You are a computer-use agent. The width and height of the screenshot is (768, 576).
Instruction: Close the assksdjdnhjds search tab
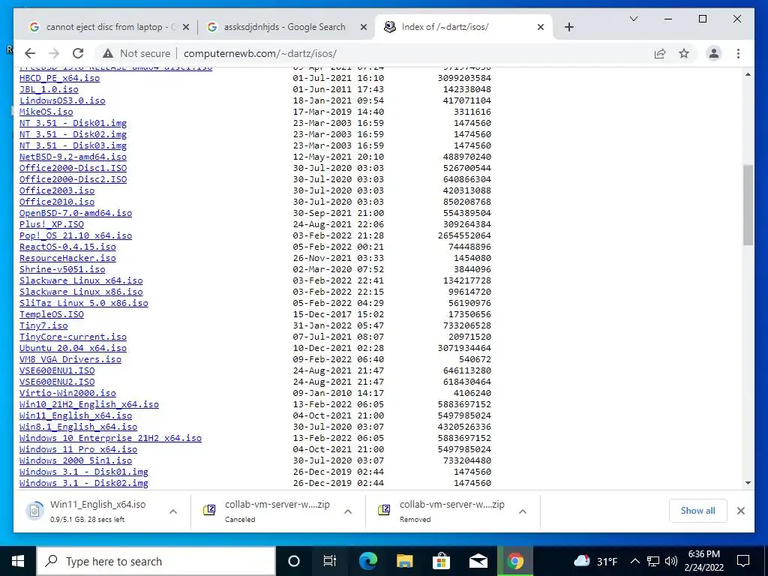(x=364, y=28)
